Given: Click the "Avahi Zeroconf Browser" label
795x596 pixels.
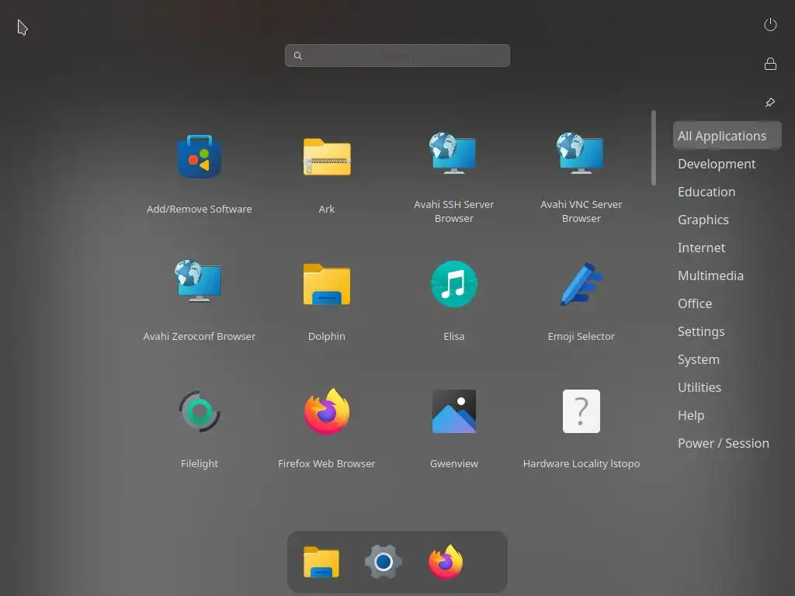Looking at the screenshot, I should pyautogui.click(x=200, y=336).
